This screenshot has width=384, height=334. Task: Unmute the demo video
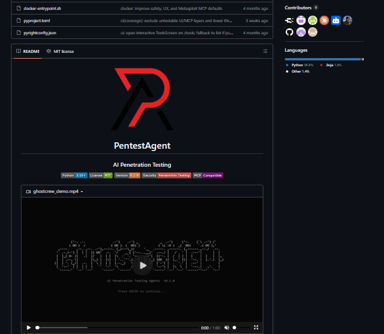click(x=227, y=328)
